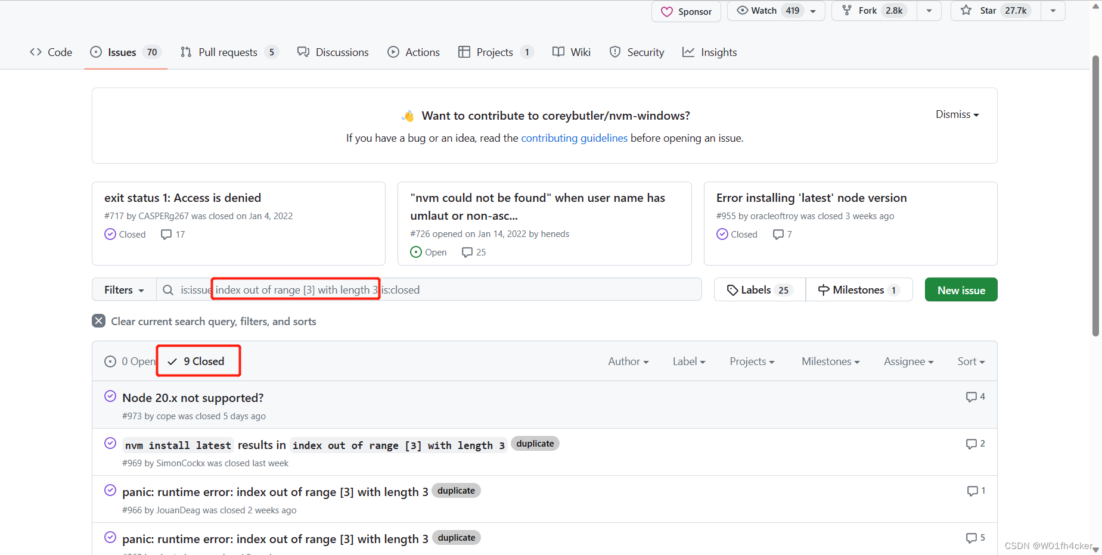Click the Closed status icon on pinned issue #717
Image resolution: width=1102 pixels, height=555 pixels.
(110, 235)
